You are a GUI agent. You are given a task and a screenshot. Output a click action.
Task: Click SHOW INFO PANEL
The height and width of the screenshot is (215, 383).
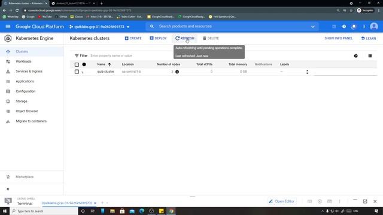pyautogui.click(x=338, y=38)
